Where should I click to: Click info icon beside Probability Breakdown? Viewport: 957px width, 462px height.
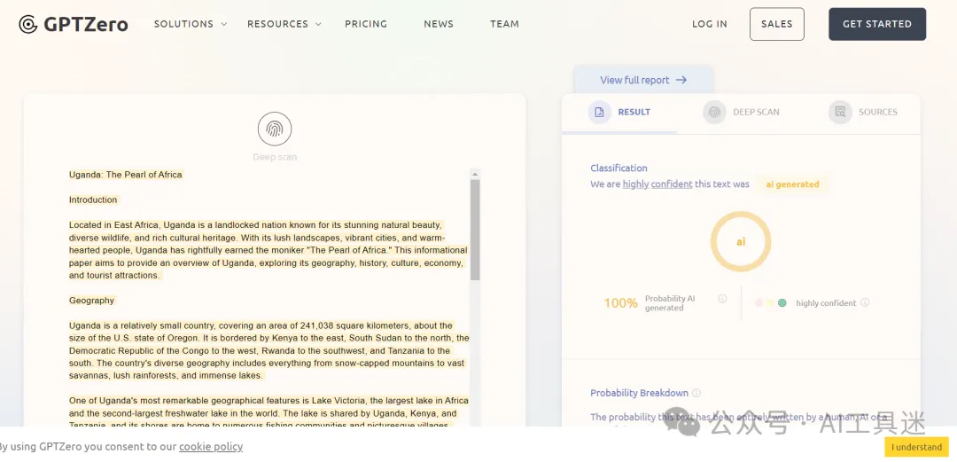tap(696, 393)
